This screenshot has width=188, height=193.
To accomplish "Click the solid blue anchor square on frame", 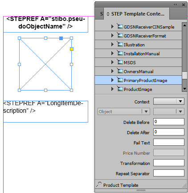I will [61, 38].
